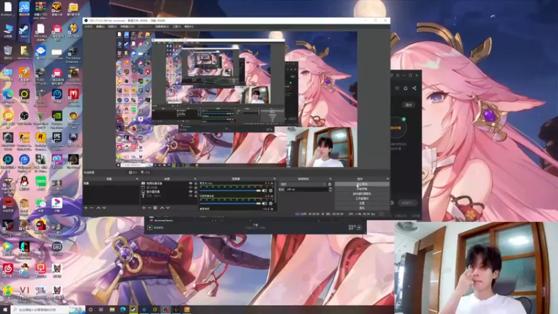Open the Steam desktop shortcut

point(24,31)
